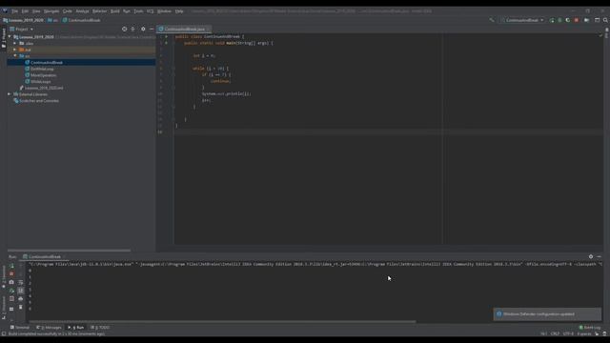This screenshot has width=610, height=343.
Task: Select ContinueAndBreak class in project tree
Action: pos(47,62)
